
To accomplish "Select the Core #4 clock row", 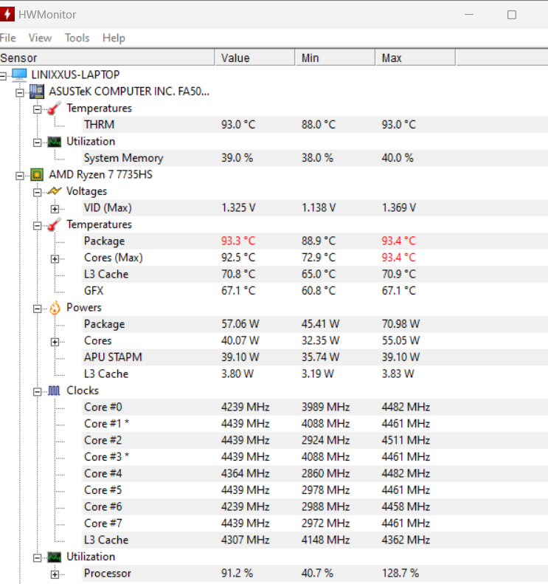I will [x=315, y=474].
